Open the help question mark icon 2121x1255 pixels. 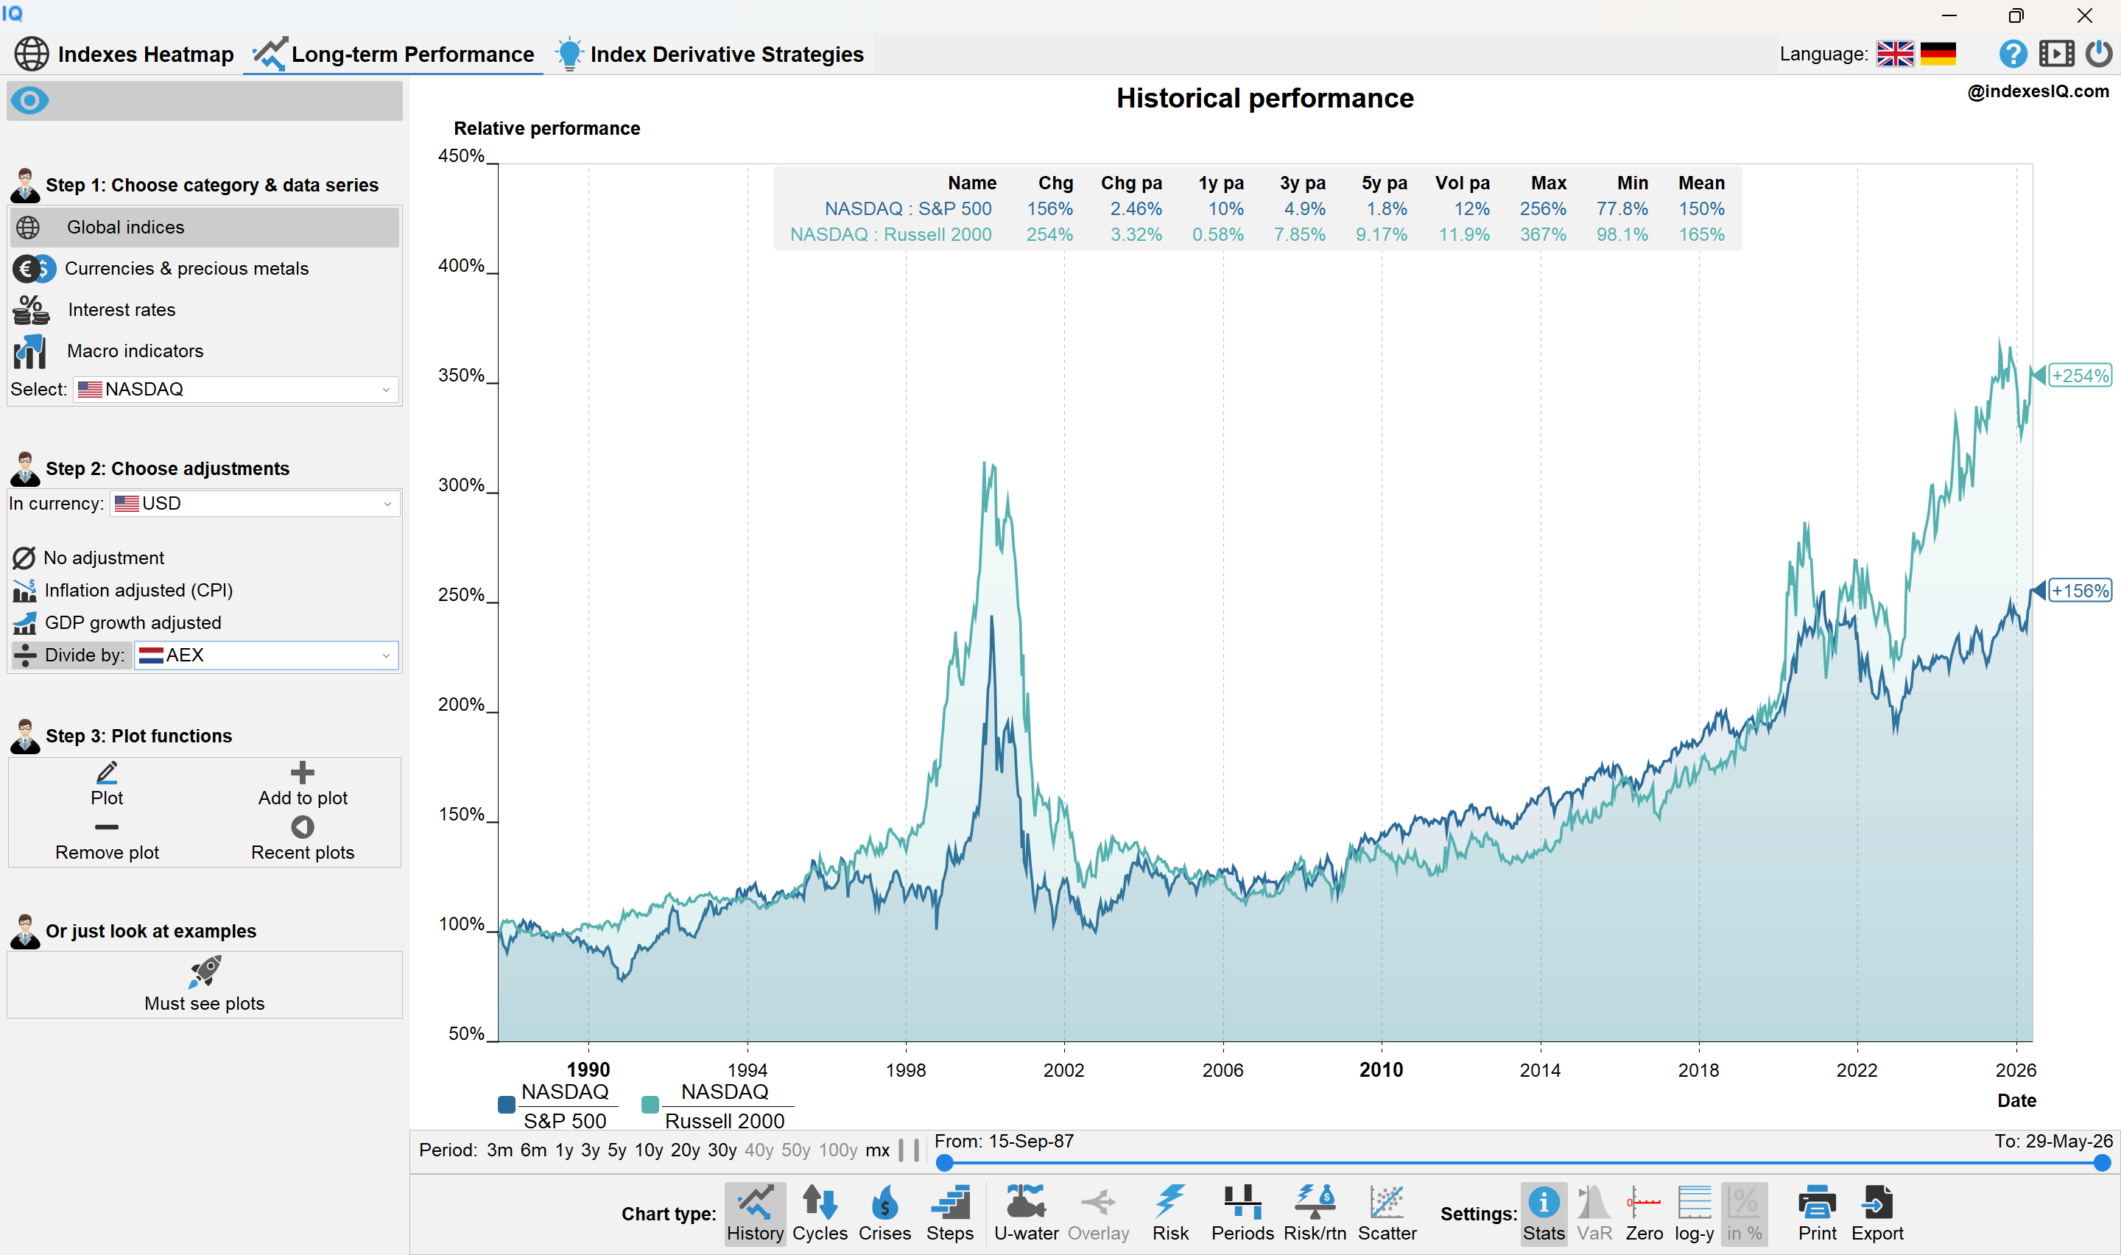tap(2013, 54)
